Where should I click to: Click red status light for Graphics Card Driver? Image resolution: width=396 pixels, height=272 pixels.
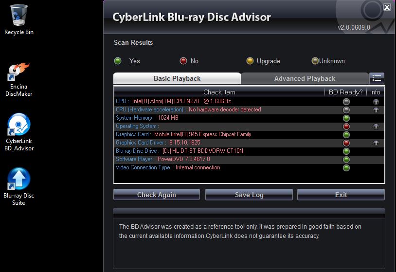346,143
